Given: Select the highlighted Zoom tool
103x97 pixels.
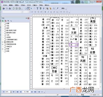Looking at the screenshot, I should 29,9.
